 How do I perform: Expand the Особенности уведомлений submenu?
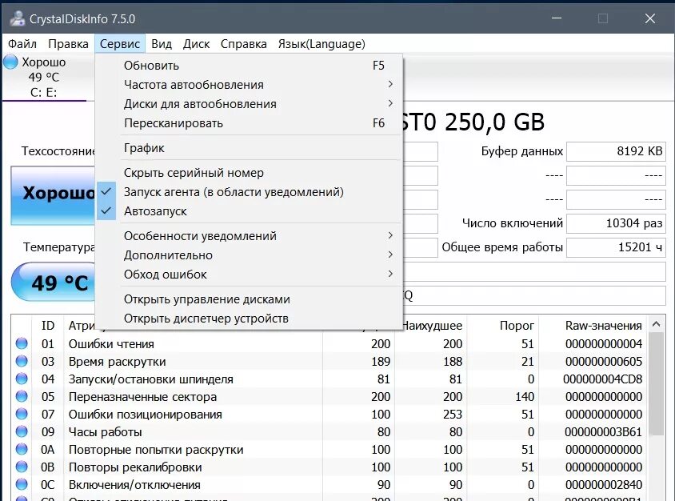(x=249, y=236)
